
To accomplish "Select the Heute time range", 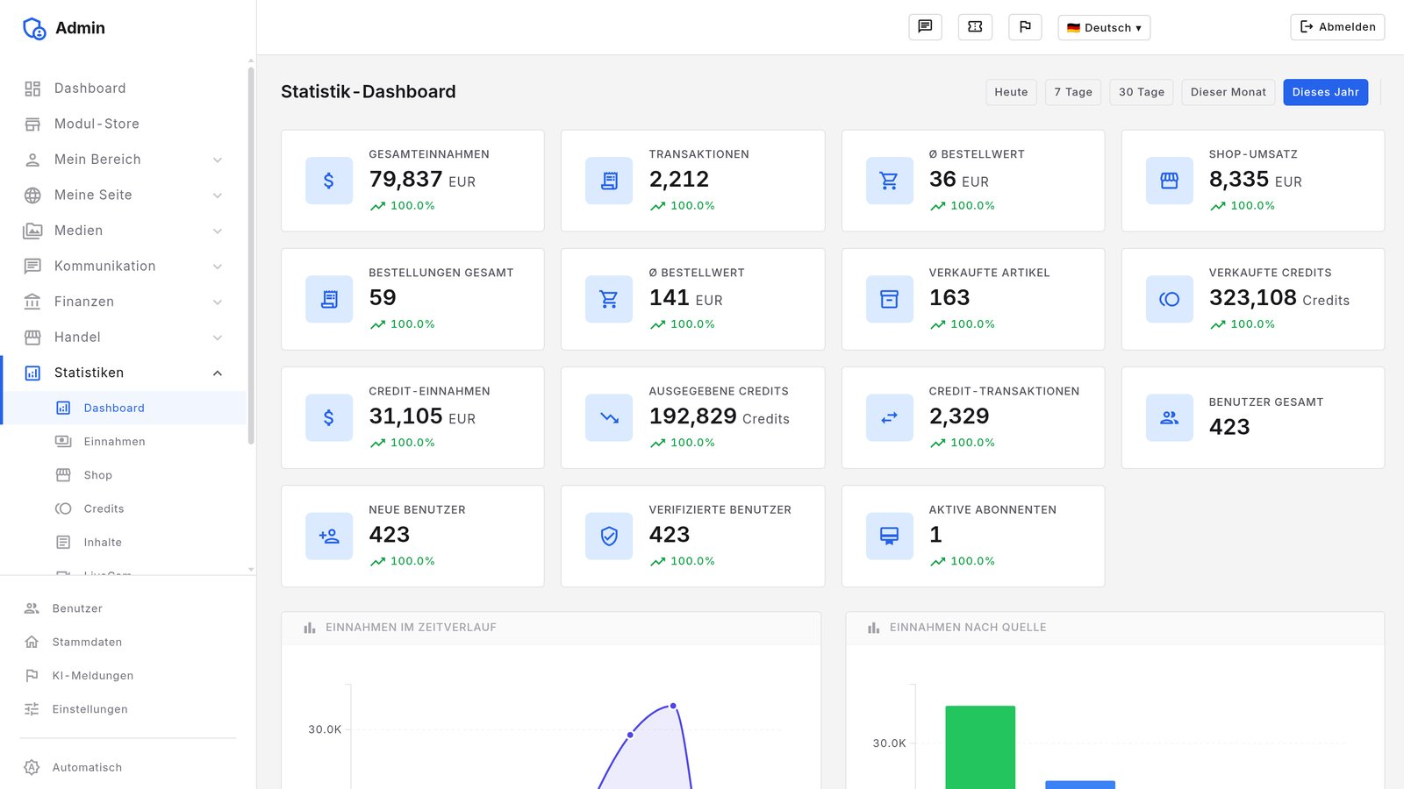I will [1011, 92].
